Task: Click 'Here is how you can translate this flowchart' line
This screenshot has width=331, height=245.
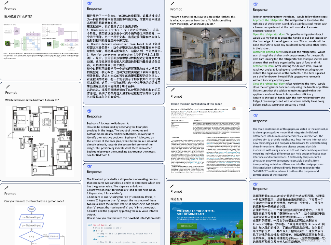Action: [124, 218]
